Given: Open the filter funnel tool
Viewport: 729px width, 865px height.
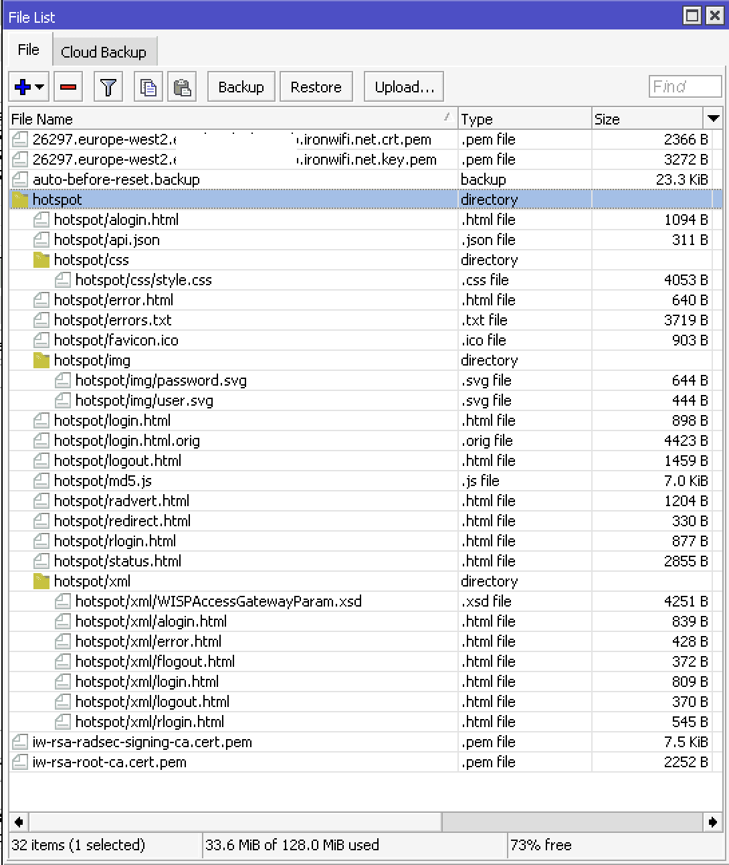Looking at the screenshot, I should pos(108,87).
